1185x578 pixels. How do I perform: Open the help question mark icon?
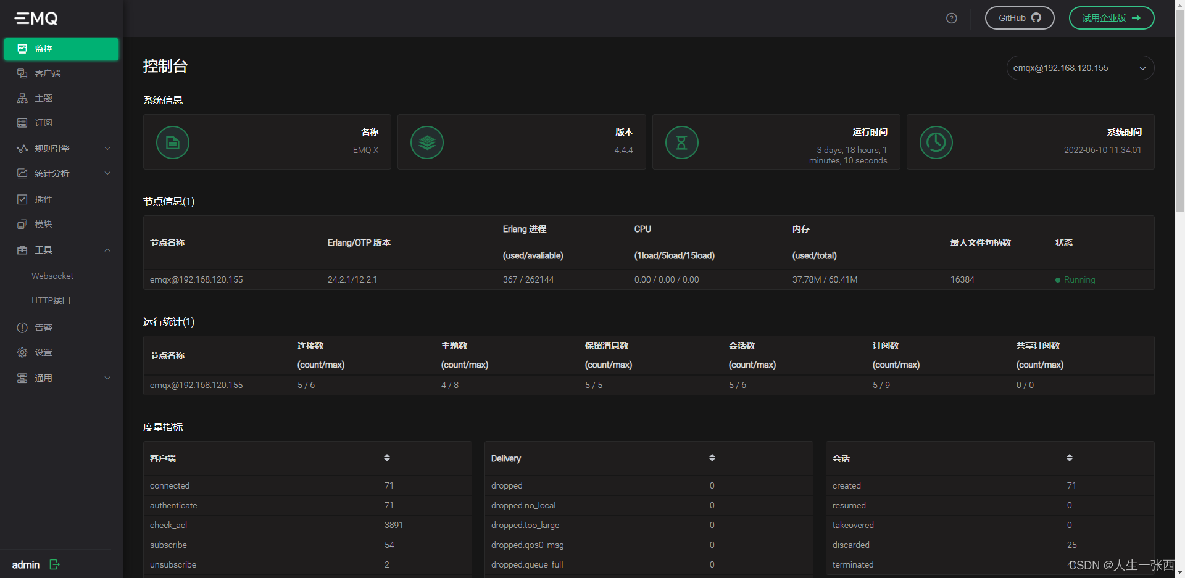click(952, 18)
